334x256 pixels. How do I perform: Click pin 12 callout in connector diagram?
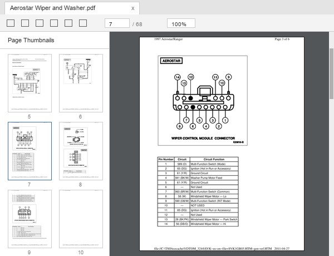[x=190, y=77]
